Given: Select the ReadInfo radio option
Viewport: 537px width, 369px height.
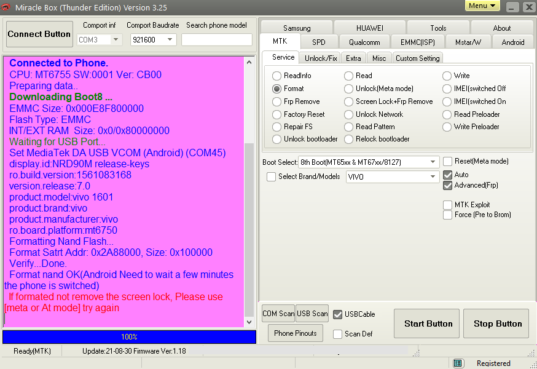Looking at the screenshot, I should click(276, 76).
